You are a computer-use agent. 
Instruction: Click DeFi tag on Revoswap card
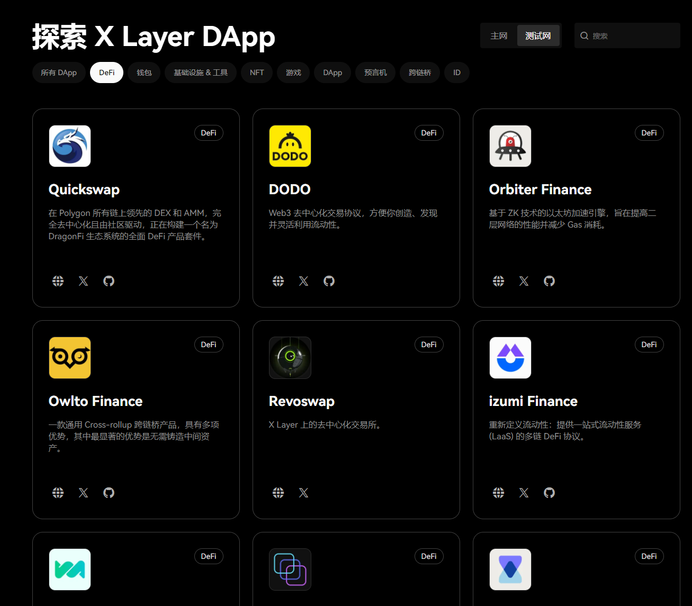coord(429,345)
